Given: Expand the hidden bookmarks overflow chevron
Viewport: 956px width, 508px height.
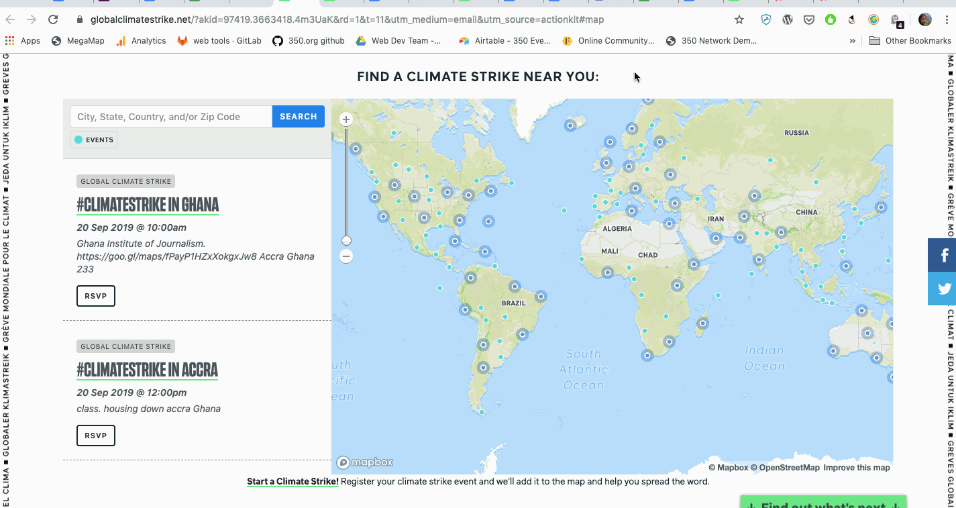Looking at the screenshot, I should point(853,41).
